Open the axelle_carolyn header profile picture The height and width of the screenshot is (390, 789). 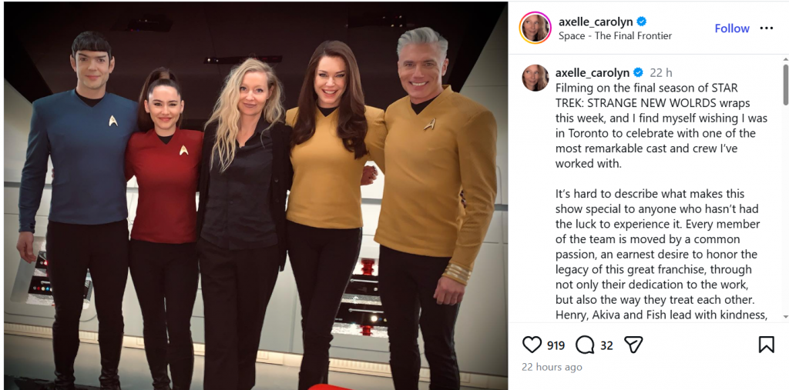click(x=536, y=28)
